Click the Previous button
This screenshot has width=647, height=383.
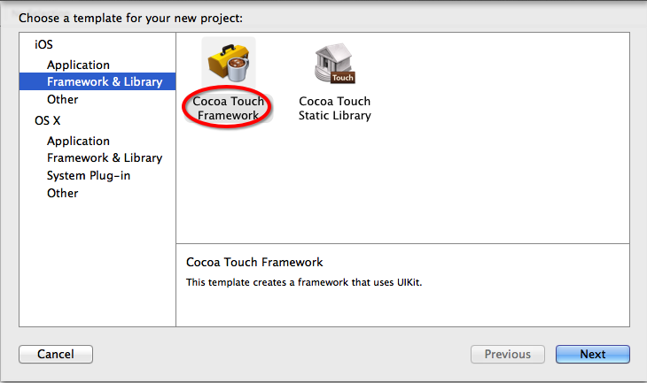[508, 354]
